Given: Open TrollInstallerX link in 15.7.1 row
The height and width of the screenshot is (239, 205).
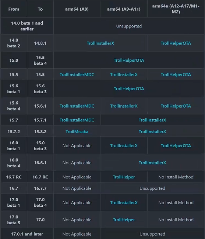Looking at the screenshot, I should tap(152, 120).
